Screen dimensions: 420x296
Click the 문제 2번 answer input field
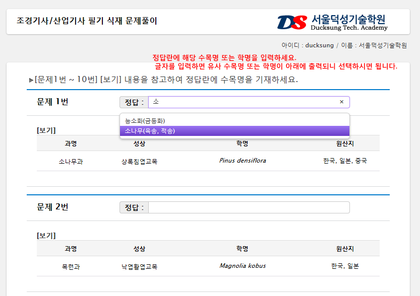[x=249, y=207]
